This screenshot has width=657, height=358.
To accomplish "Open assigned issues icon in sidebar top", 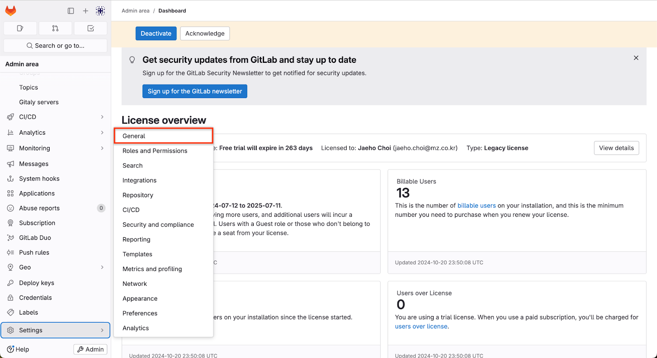I will click(20, 28).
